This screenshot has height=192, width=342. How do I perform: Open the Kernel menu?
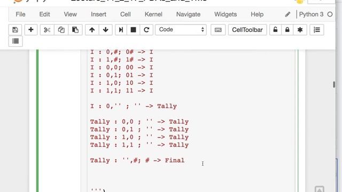click(153, 14)
